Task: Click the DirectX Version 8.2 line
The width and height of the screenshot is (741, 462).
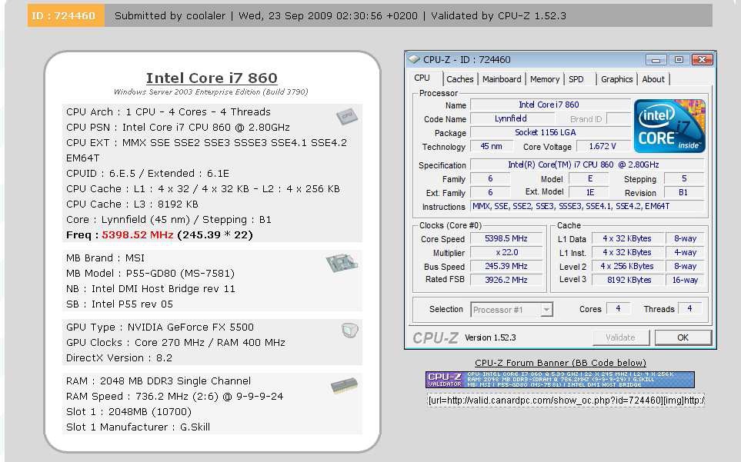Action: point(119,358)
